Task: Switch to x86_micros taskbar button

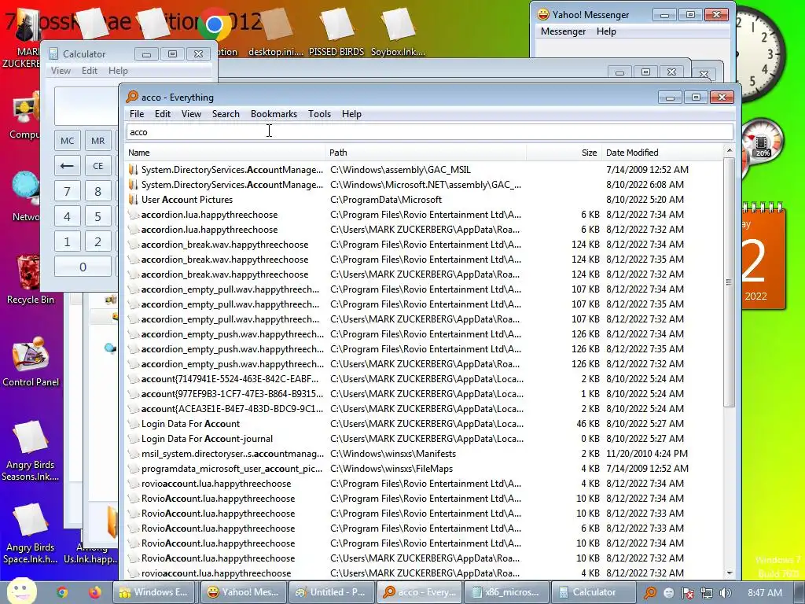Action: [505, 592]
